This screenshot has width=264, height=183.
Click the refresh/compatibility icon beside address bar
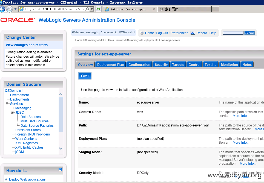tap(99, 9)
